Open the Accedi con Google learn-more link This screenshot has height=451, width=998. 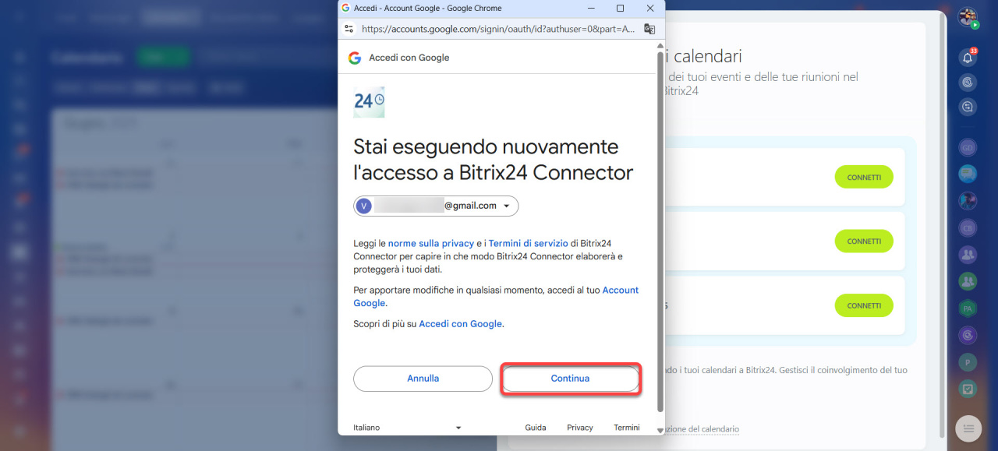[460, 324]
